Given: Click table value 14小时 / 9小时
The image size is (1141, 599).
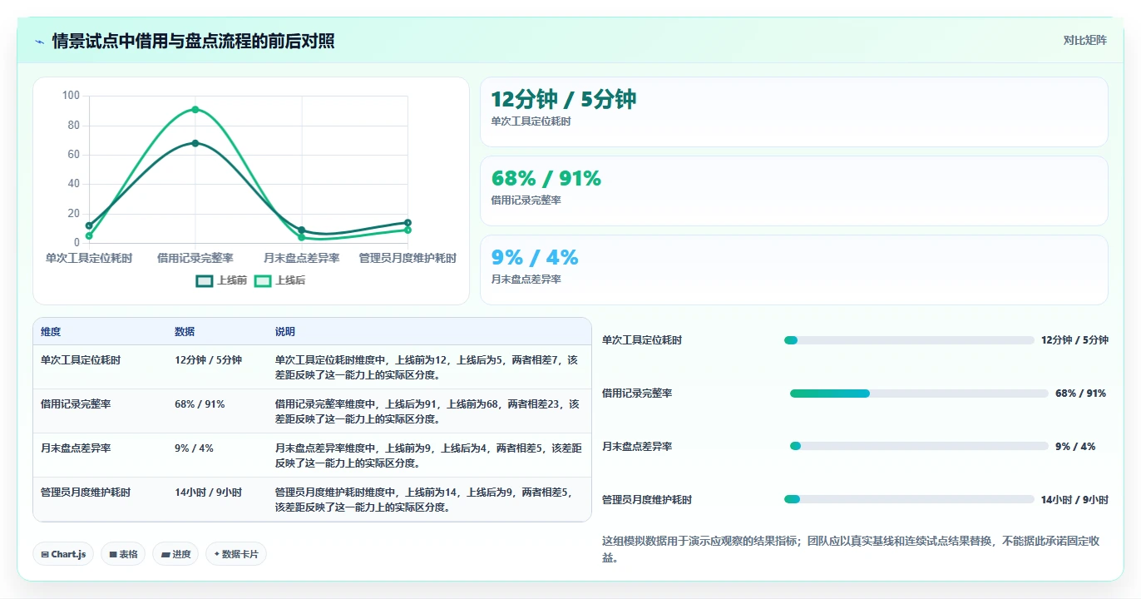Looking at the screenshot, I should tap(209, 493).
